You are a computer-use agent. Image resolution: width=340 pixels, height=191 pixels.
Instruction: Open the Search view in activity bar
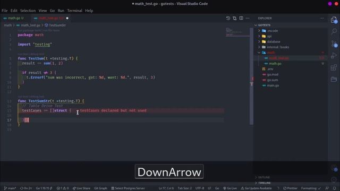334,31
